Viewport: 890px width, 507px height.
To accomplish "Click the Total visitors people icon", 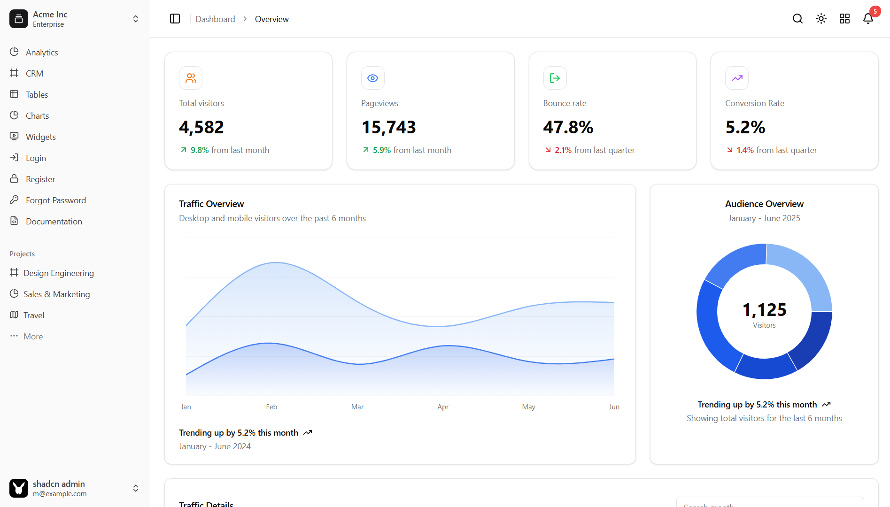I will coord(191,78).
